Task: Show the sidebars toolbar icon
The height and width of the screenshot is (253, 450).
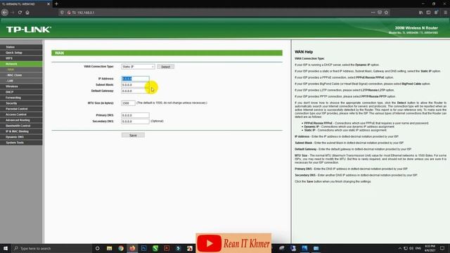Action: [x=428, y=13]
